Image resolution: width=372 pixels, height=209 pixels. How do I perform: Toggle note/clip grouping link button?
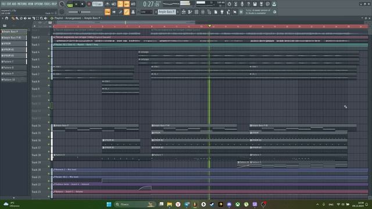[127, 12]
